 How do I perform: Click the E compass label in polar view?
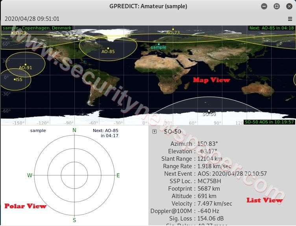(x=118, y=175)
